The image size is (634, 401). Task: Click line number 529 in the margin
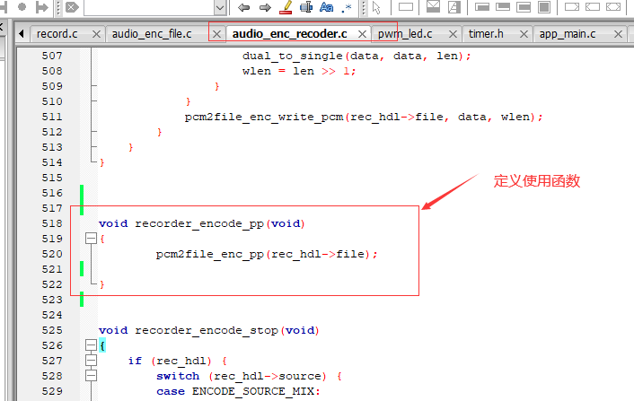click(x=52, y=391)
